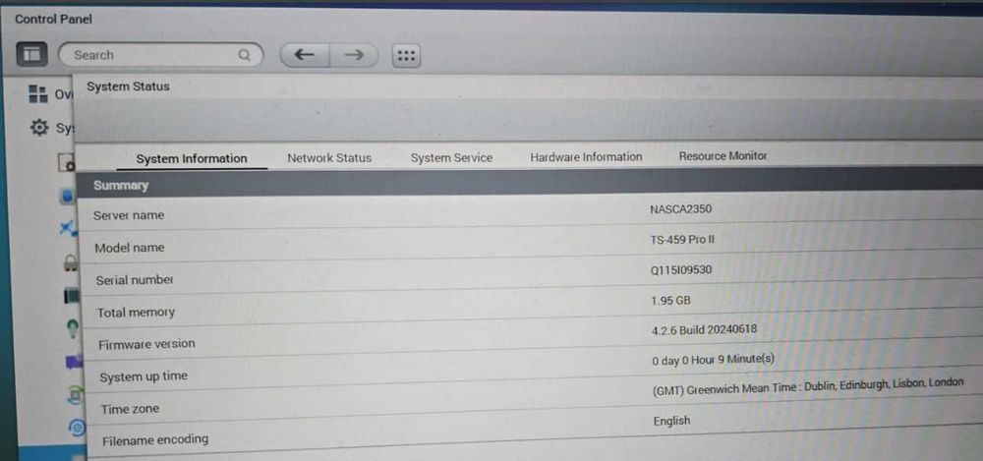983x461 pixels.
Task: Open the grid view icon
Action: 406,55
